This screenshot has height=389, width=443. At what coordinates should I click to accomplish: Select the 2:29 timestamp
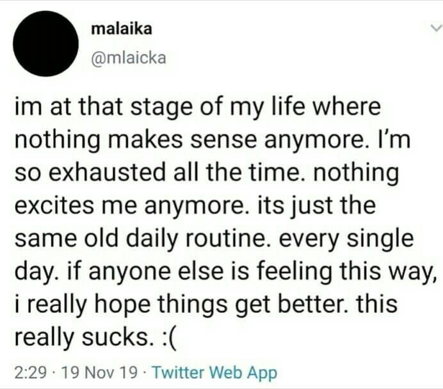30,372
